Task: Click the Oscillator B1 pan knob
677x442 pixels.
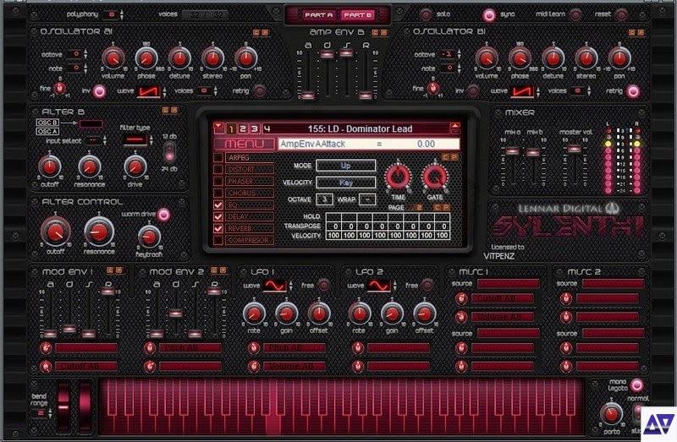Action: (x=619, y=58)
